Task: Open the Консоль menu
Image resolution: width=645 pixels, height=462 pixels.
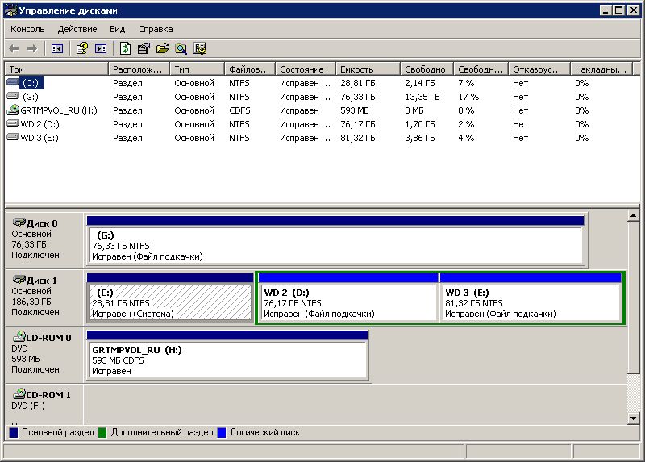Action: [x=27, y=29]
